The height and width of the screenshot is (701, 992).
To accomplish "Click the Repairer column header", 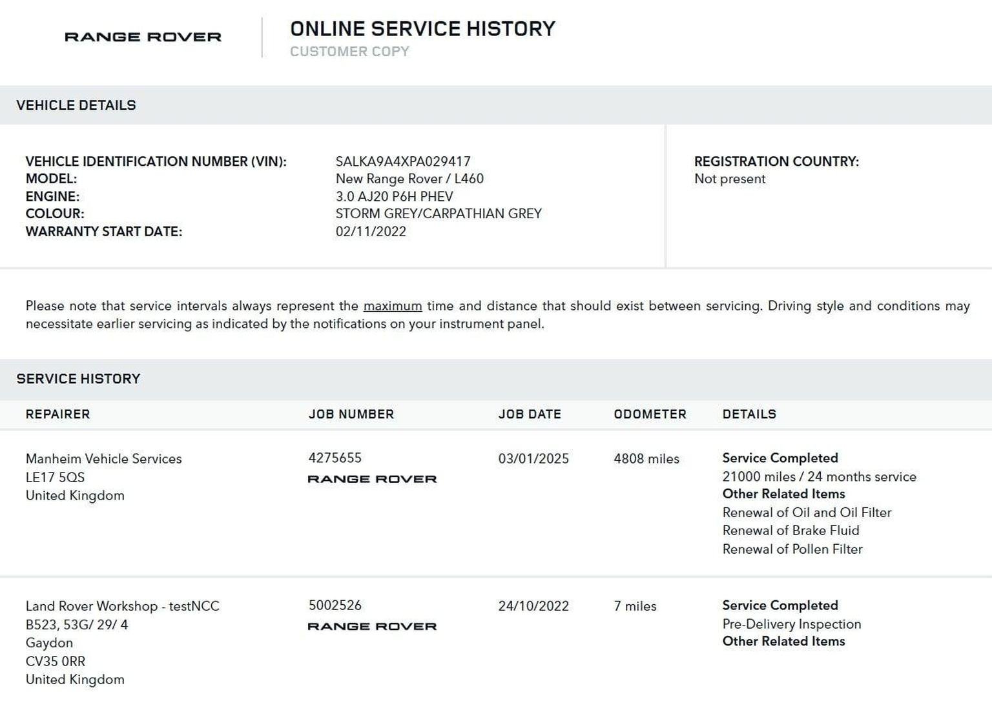I will tap(57, 414).
